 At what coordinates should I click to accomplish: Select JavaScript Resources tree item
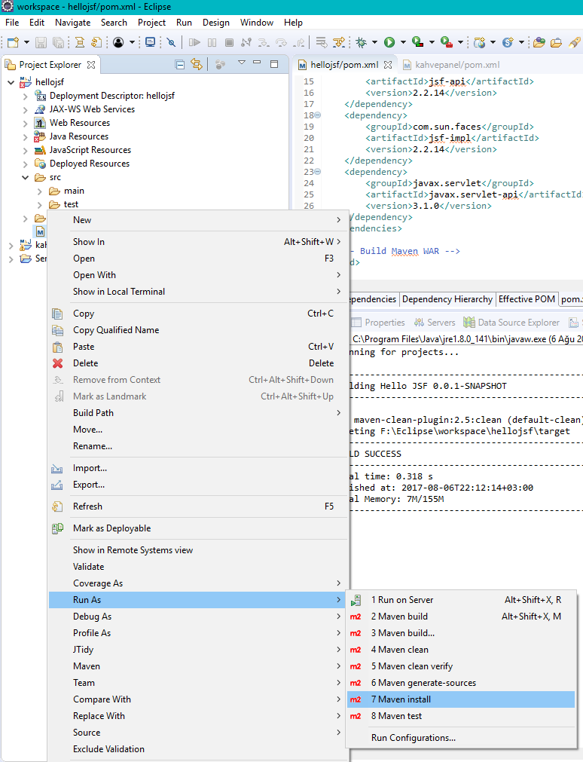click(90, 150)
